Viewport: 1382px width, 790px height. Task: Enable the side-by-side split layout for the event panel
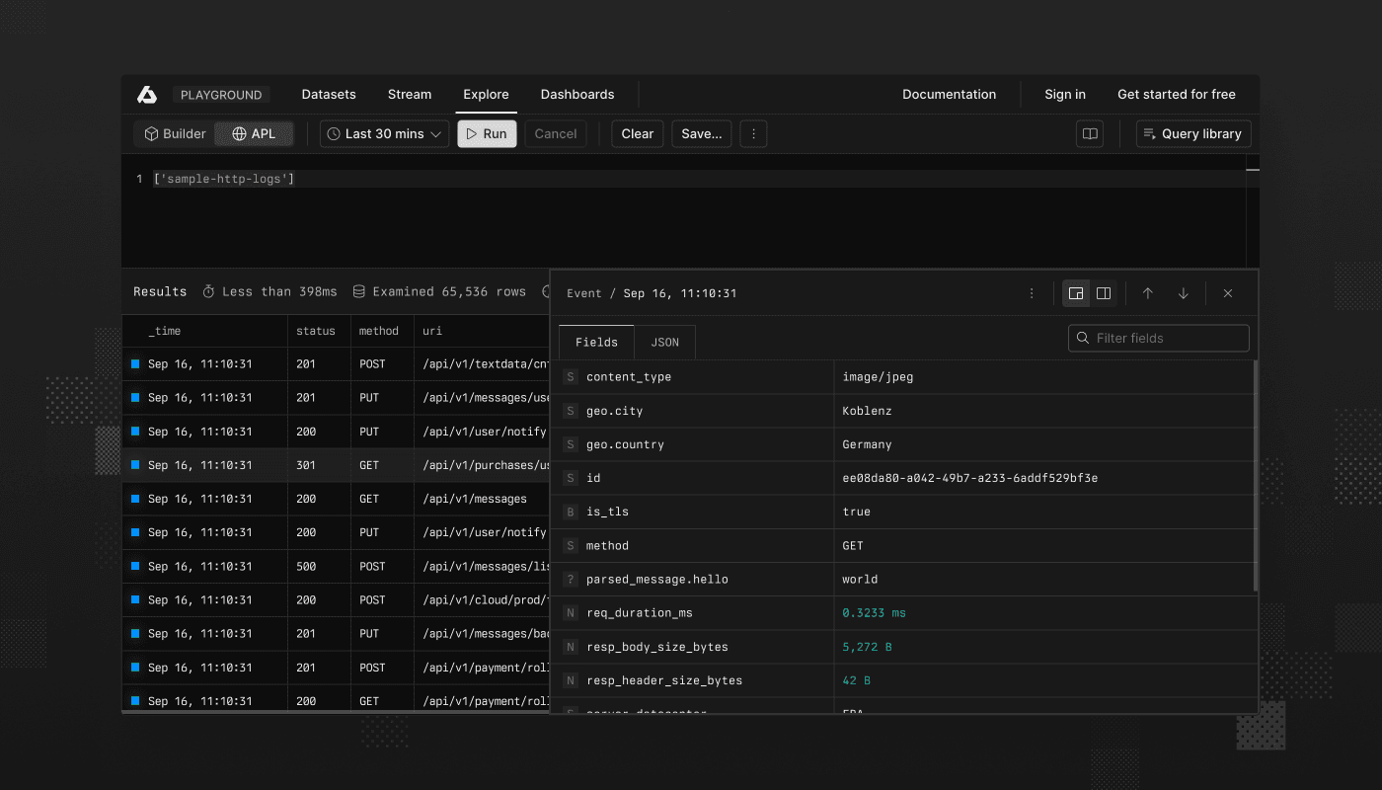coord(1103,293)
